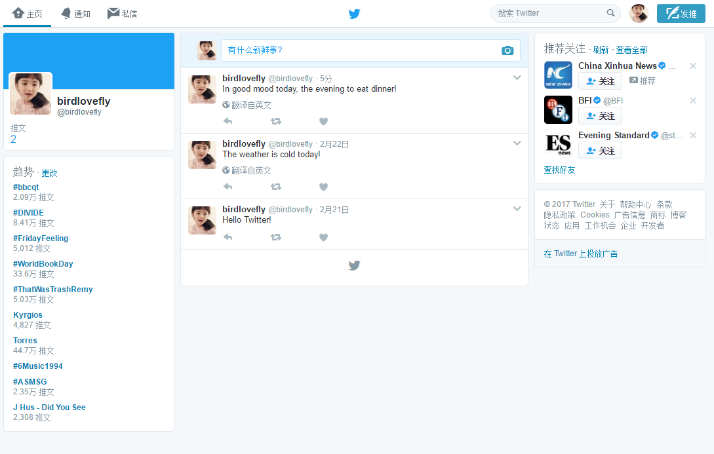The height and width of the screenshot is (454, 714).
Task: Open 开发者 developers footer link
Action: point(652,225)
